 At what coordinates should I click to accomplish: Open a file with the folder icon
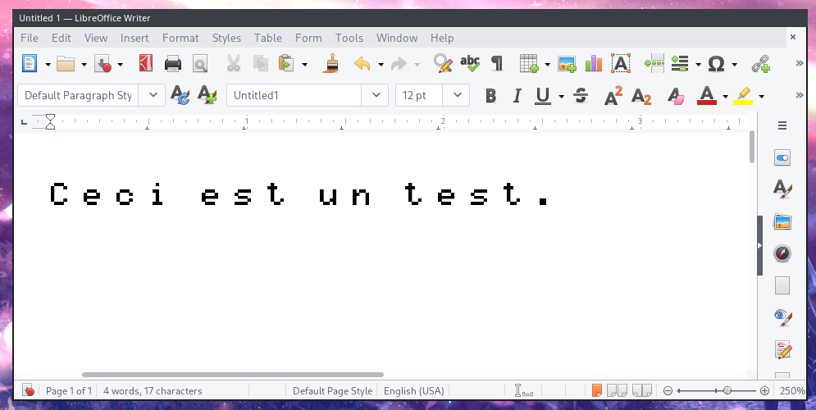point(66,63)
